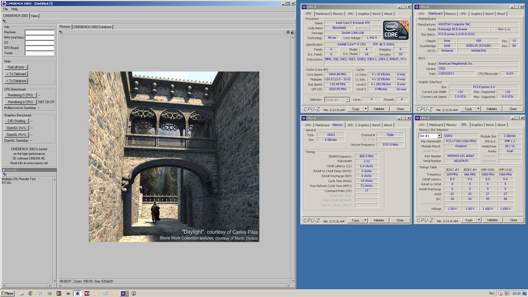The width and height of the screenshot is (528, 297).
Task: Open the File menu in CINEBENCH
Action: pyautogui.click(x=5, y=9)
